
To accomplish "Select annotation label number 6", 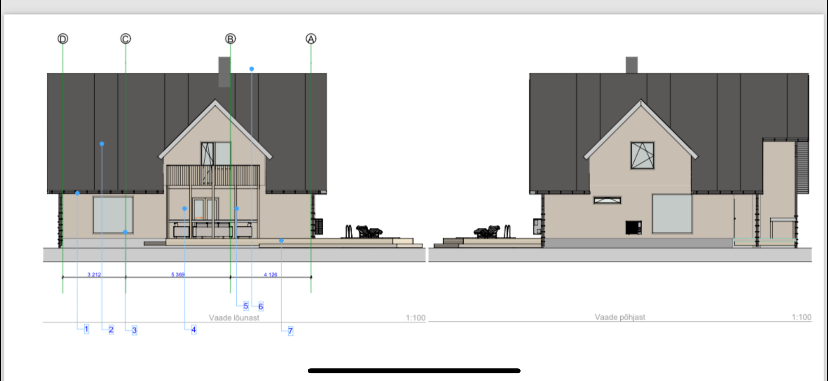I will [261, 306].
